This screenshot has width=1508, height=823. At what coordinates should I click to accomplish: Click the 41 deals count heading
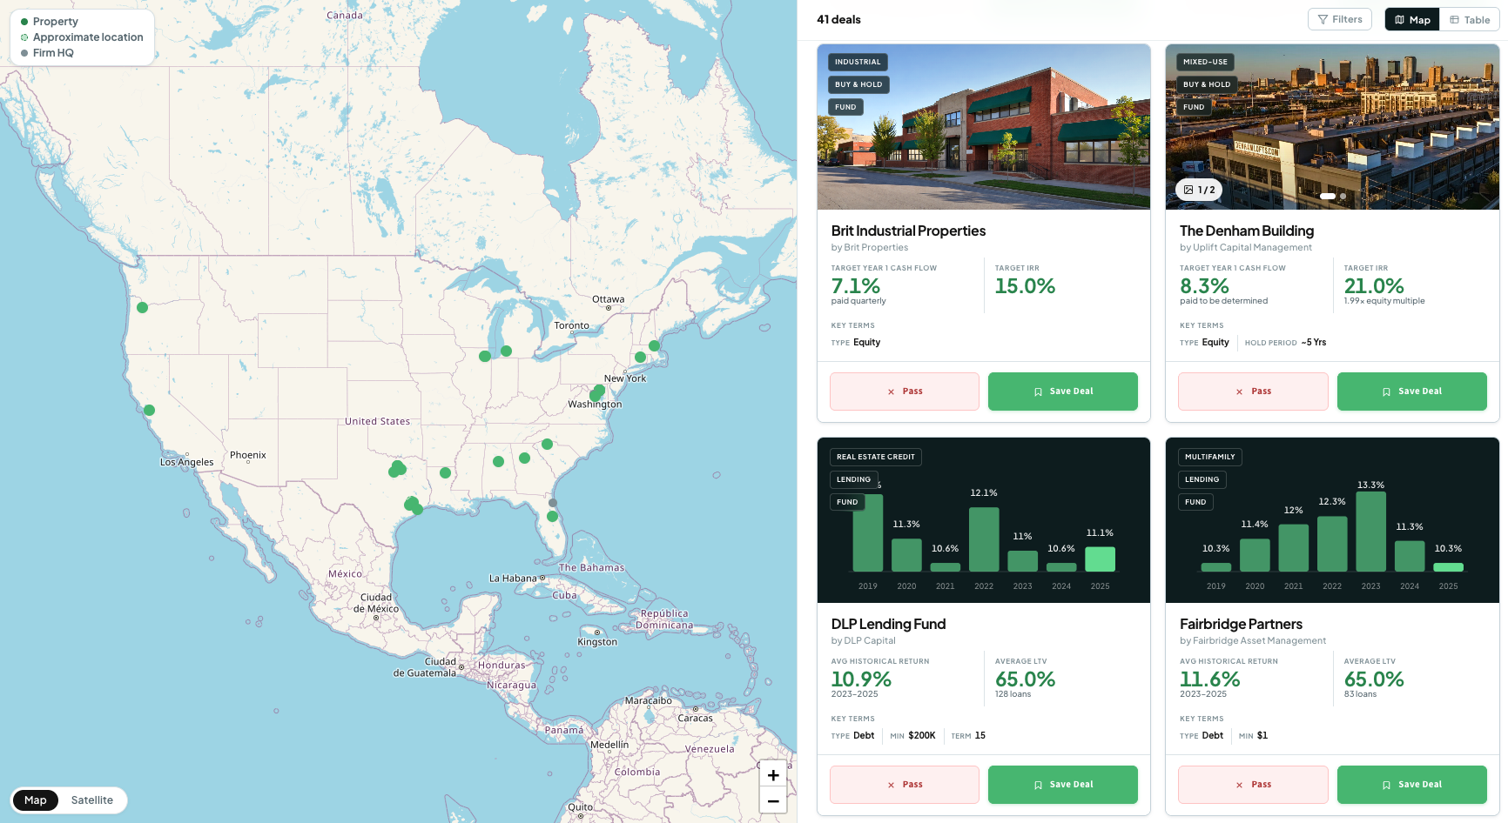[838, 19]
